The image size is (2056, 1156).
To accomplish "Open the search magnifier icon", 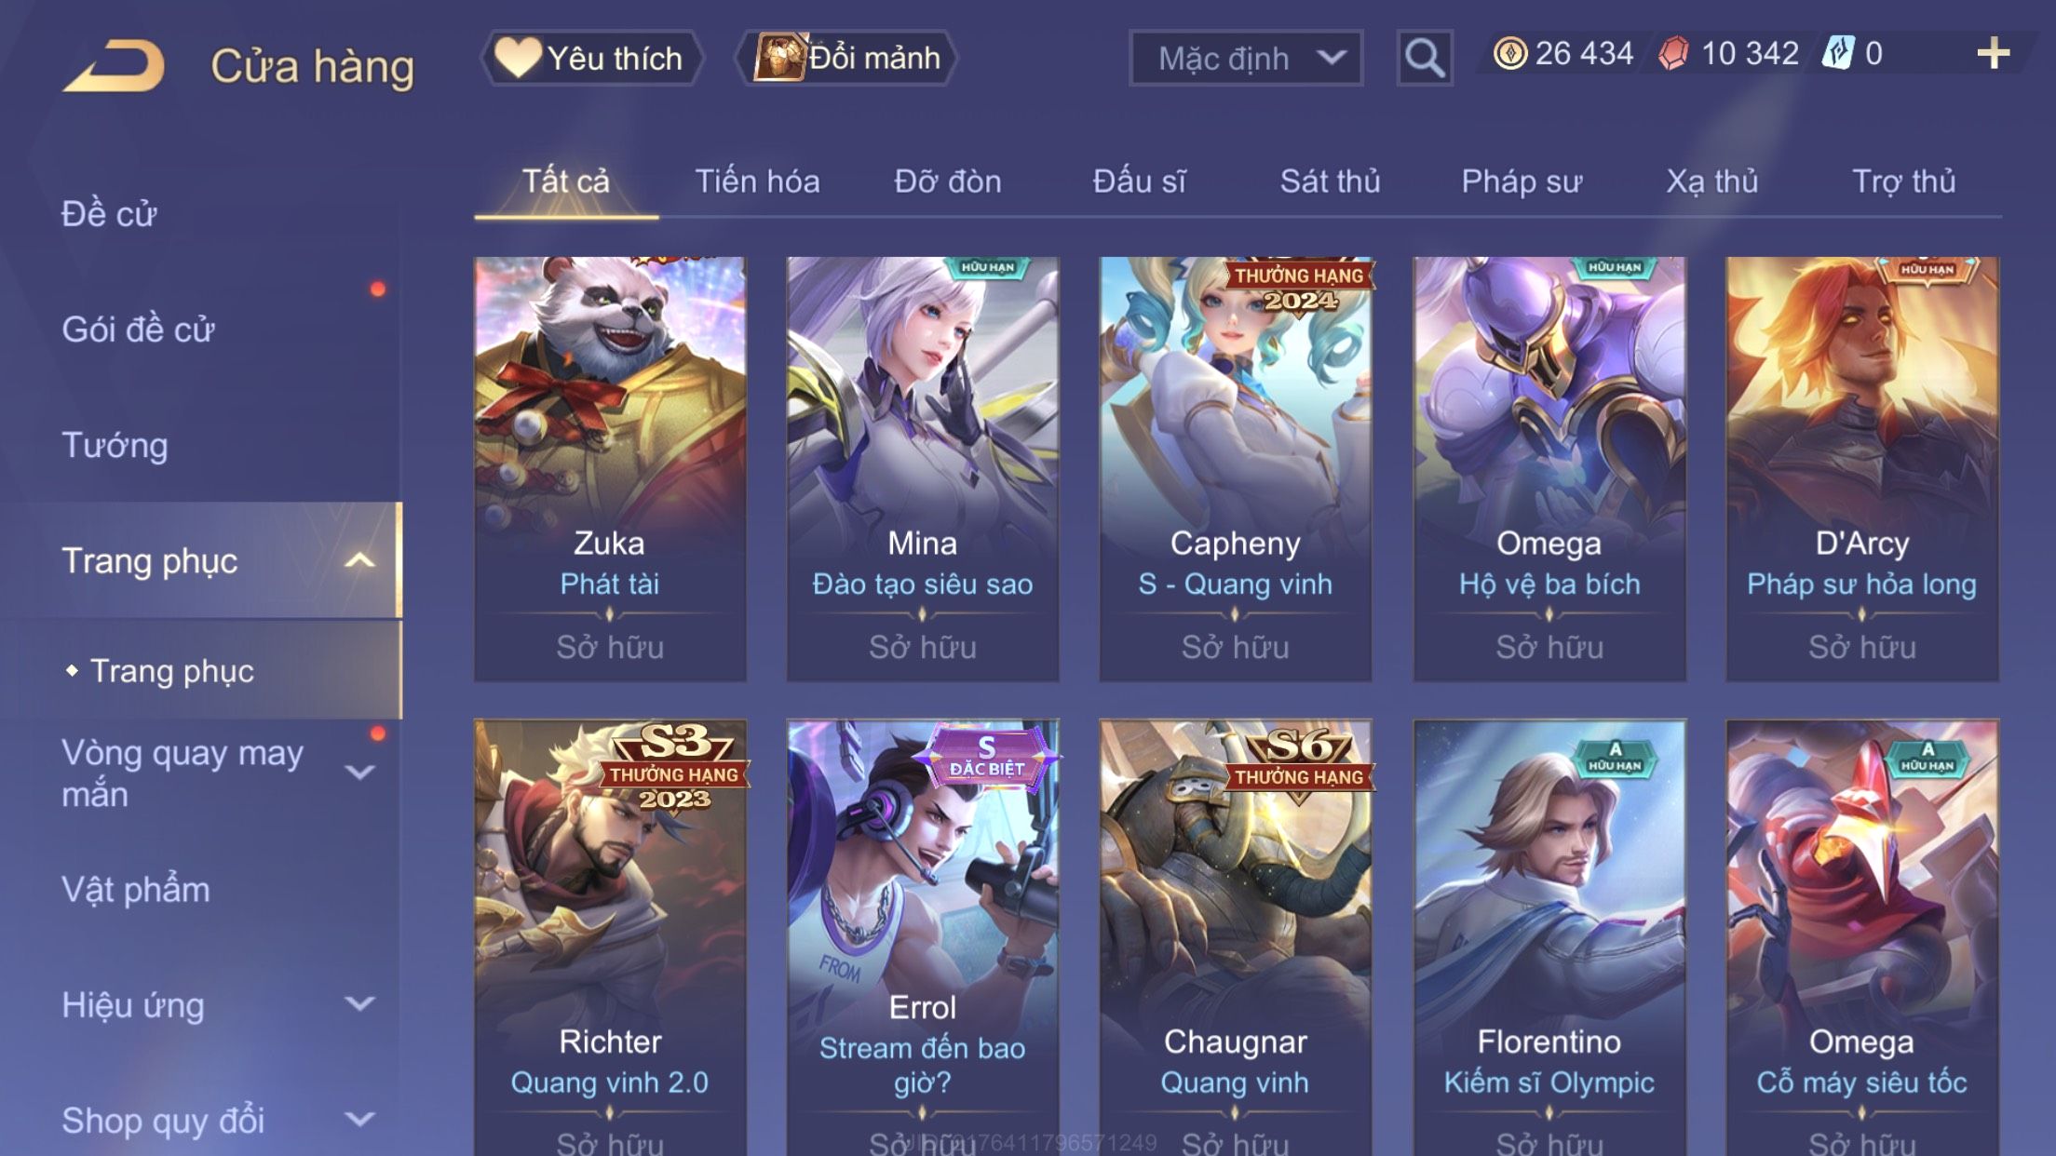I will click(1425, 58).
